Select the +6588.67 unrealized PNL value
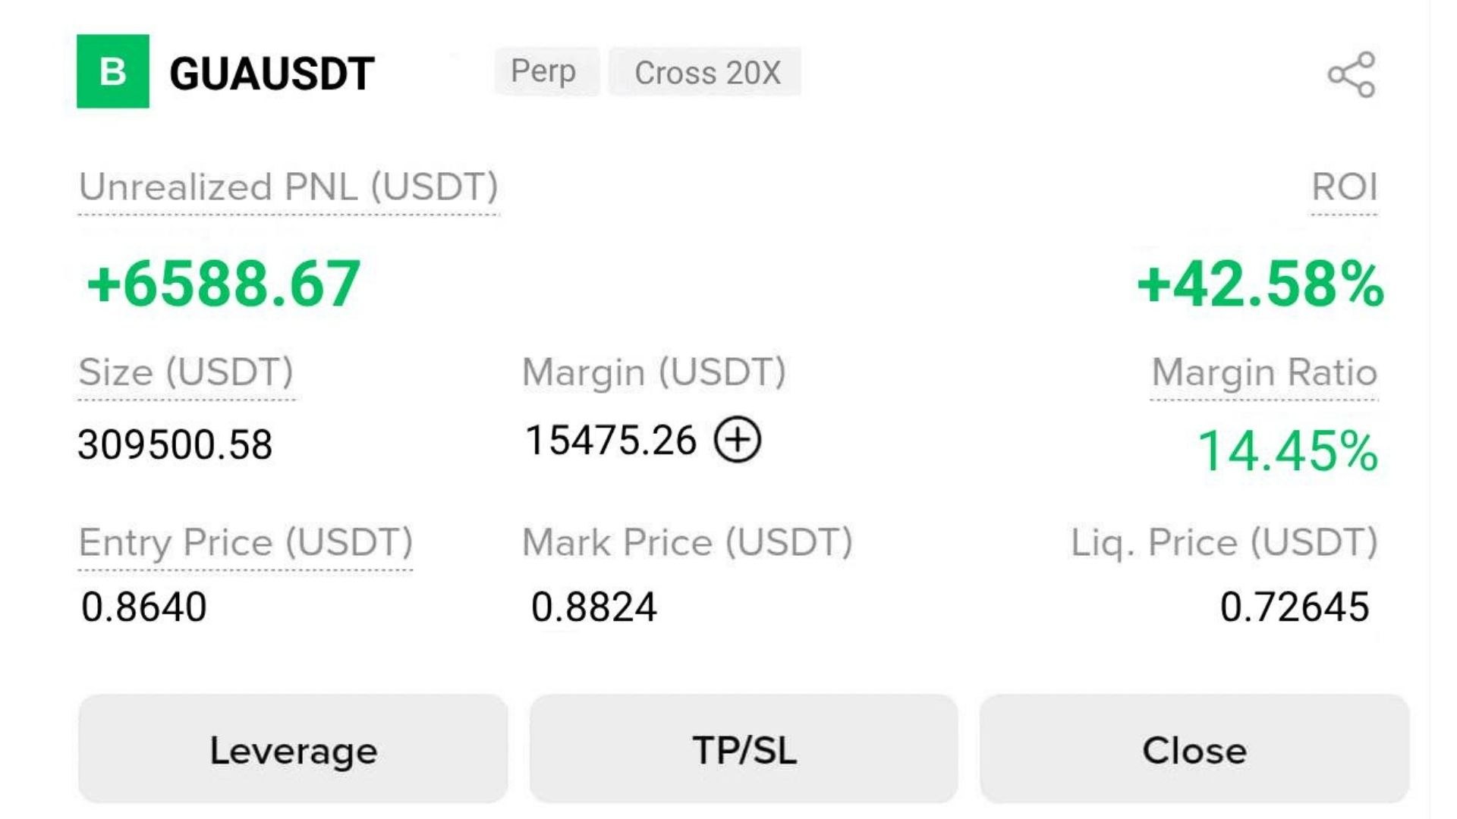The width and height of the screenshot is (1457, 819). 223,284
